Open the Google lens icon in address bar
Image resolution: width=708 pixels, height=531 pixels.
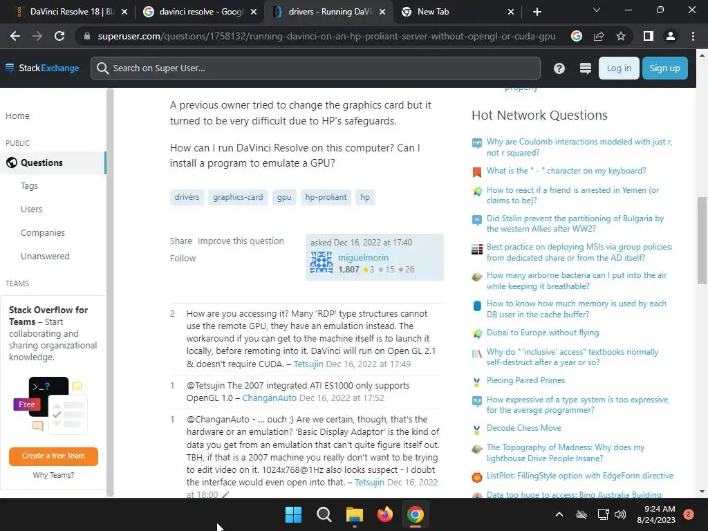tap(577, 36)
